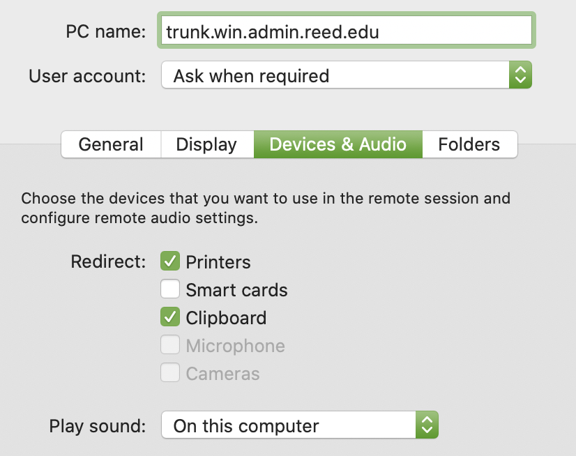Click the 'PC name:' label
Viewport: 576px width, 456px height.
point(106,31)
